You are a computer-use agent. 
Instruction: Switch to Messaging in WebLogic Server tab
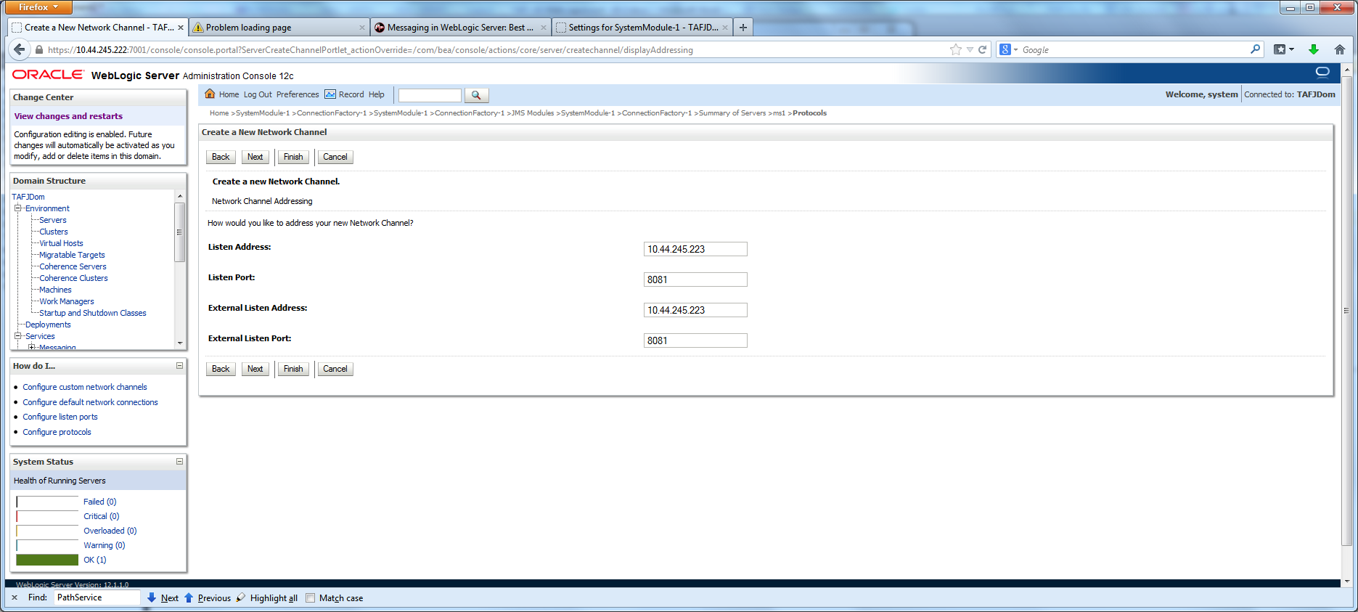click(460, 28)
